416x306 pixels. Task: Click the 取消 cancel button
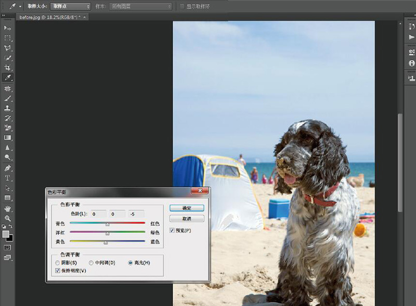(187, 219)
